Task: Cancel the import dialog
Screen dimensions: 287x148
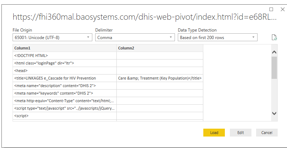Action: coord(267,133)
